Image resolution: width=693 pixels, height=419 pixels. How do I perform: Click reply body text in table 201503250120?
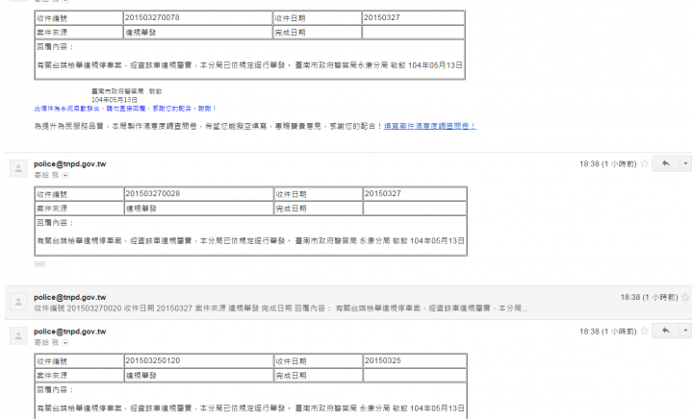tap(250, 408)
